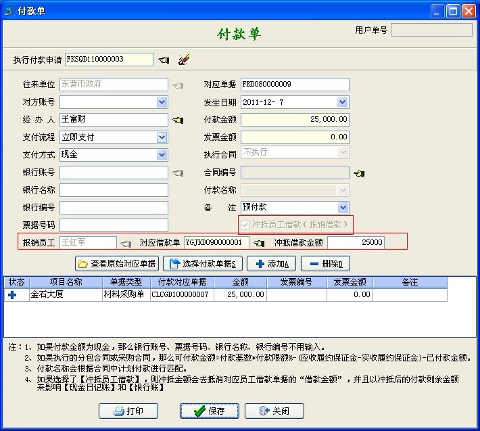Viewport: 480px width, 431px height.
Task: Open the 备注 dropdown list
Action: click(x=343, y=208)
